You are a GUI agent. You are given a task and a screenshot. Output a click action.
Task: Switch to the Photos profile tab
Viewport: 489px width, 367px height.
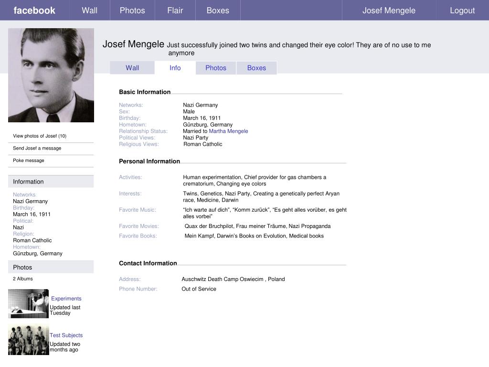click(216, 68)
